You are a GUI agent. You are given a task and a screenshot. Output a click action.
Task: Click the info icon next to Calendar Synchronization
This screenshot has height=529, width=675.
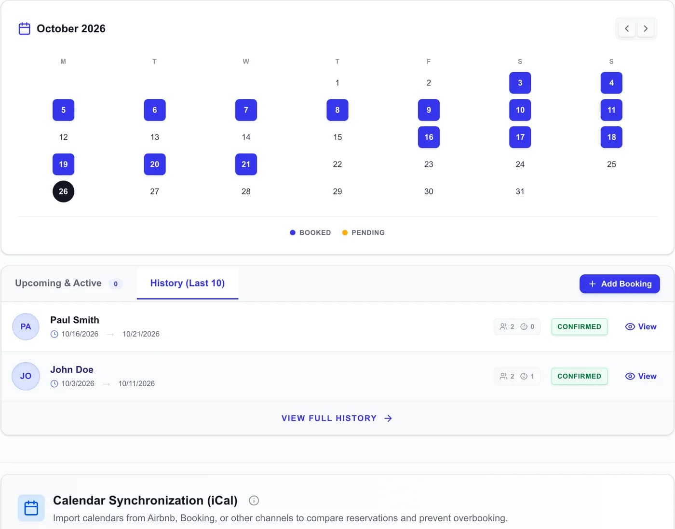tap(254, 501)
